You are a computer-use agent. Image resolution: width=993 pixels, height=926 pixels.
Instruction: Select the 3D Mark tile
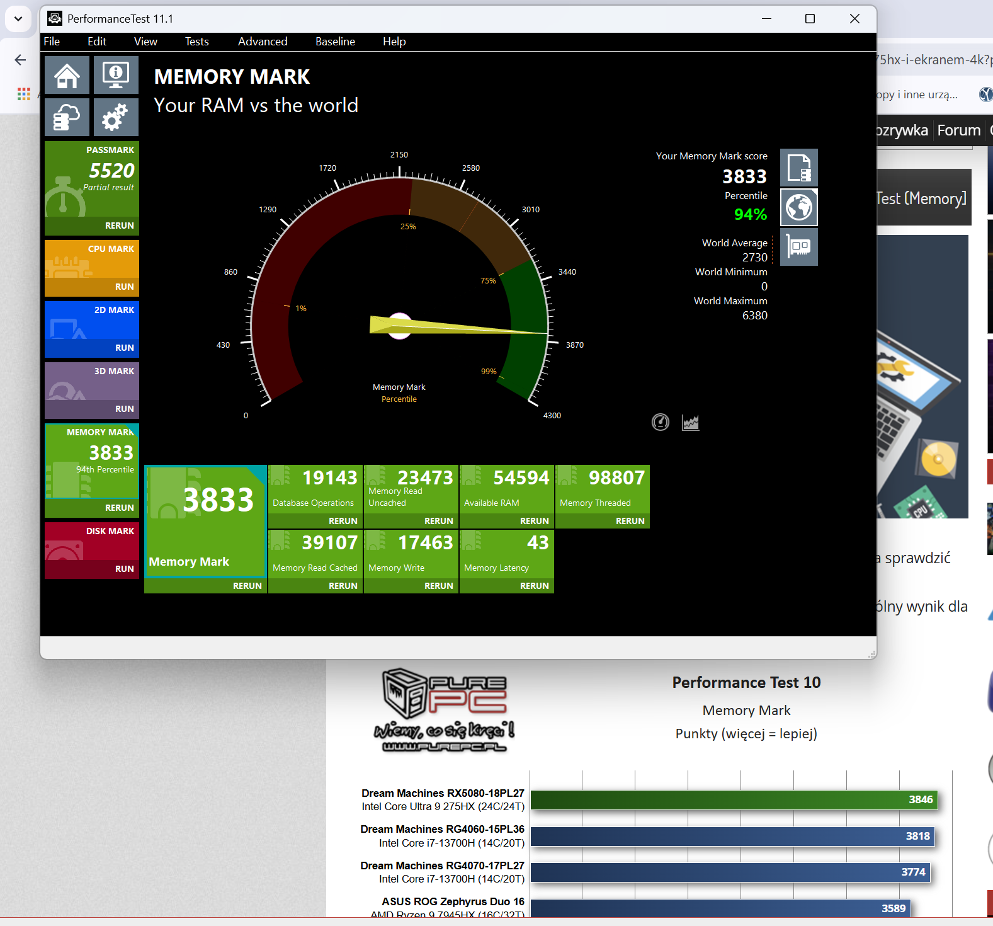coord(92,383)
